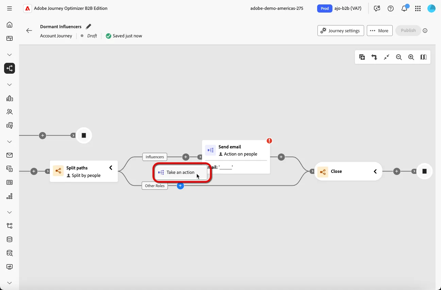
Task: Collapse the Close node chevron
Action: 375,171
